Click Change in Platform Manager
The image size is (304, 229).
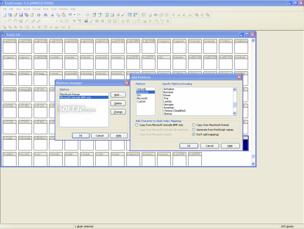click(x=118, y=112)
